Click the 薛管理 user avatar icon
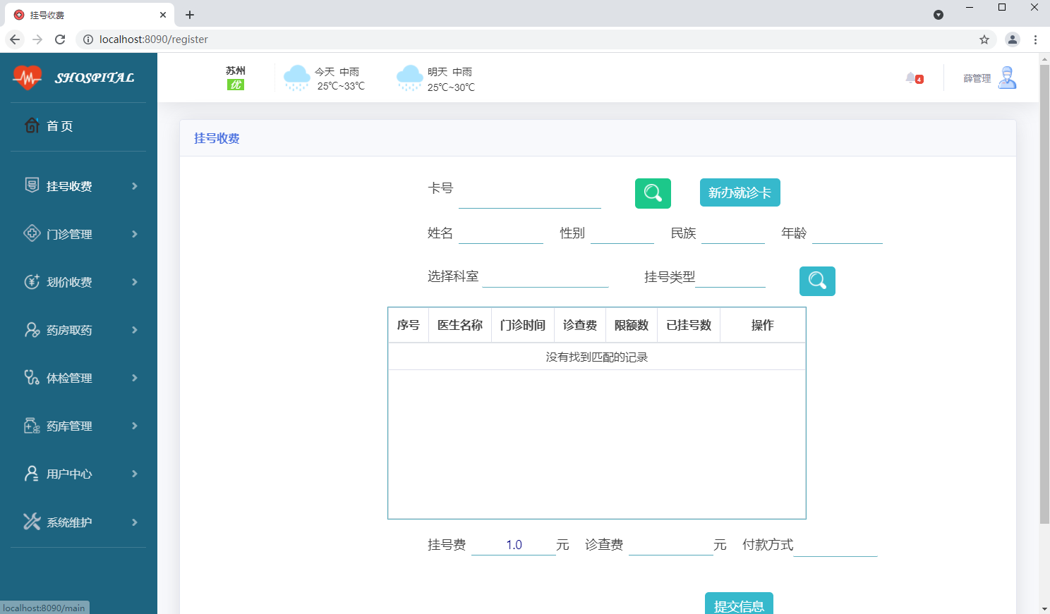Viewport: 1050px width, 614px height. (x=1008, y=78)
